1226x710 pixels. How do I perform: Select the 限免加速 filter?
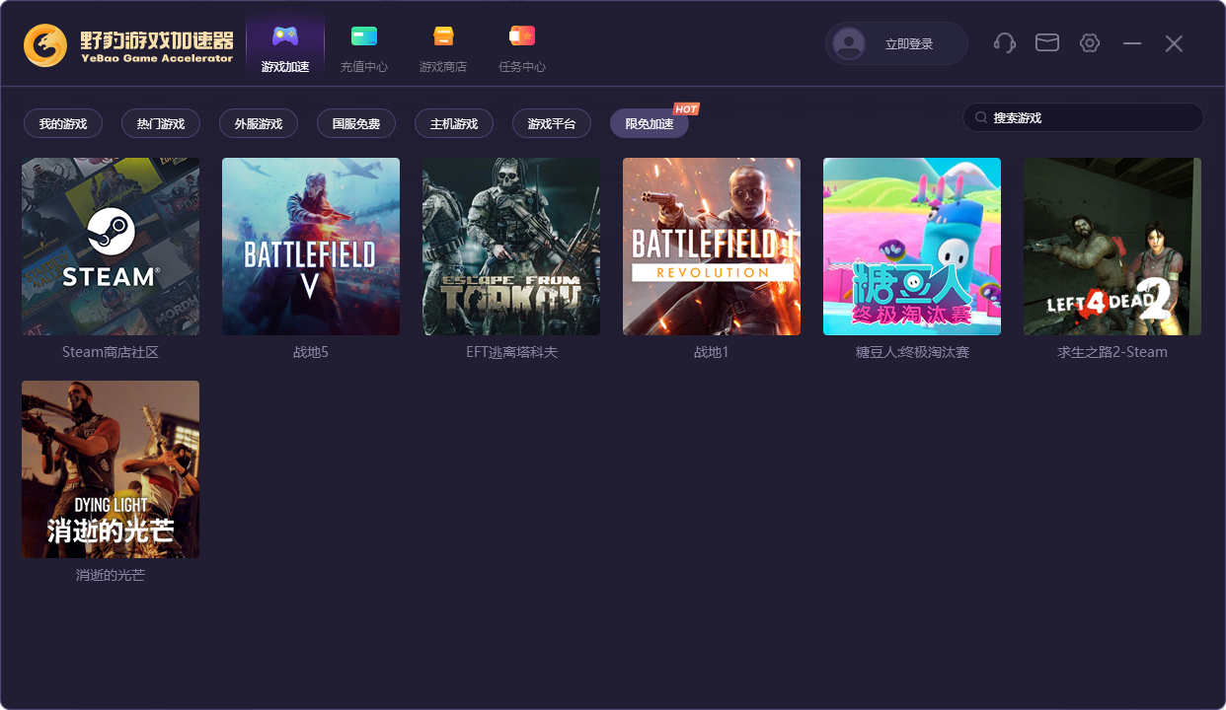tap(650, 123)
